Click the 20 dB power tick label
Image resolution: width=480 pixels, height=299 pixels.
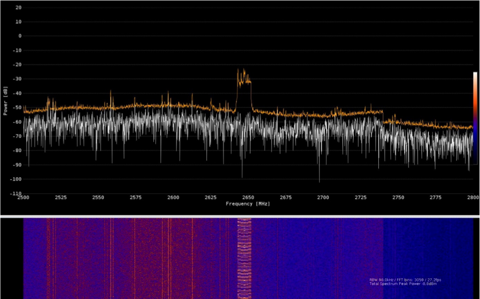(x=18, y=8)
